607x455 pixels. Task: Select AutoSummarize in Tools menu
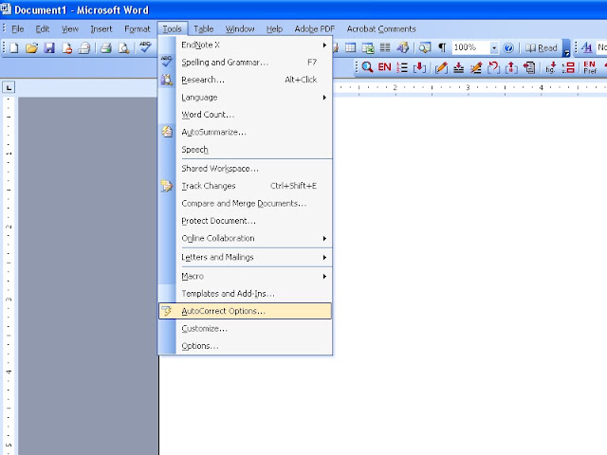[x=245, y=132]
